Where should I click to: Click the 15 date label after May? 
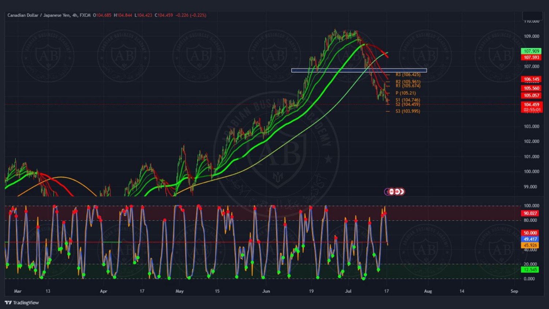(x=217, y=291)
